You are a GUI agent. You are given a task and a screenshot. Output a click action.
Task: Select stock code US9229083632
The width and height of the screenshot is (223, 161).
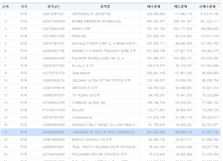tap(54, 132)
